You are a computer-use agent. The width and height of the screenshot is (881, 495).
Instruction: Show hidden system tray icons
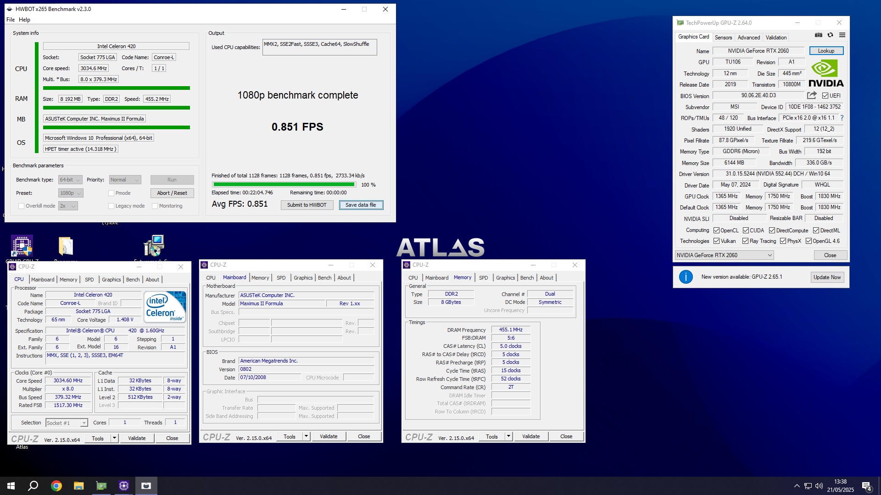coord(797,486)
